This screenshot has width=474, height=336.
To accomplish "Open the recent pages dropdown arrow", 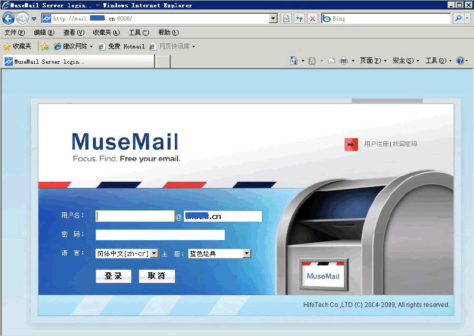I will coord(34,19).
